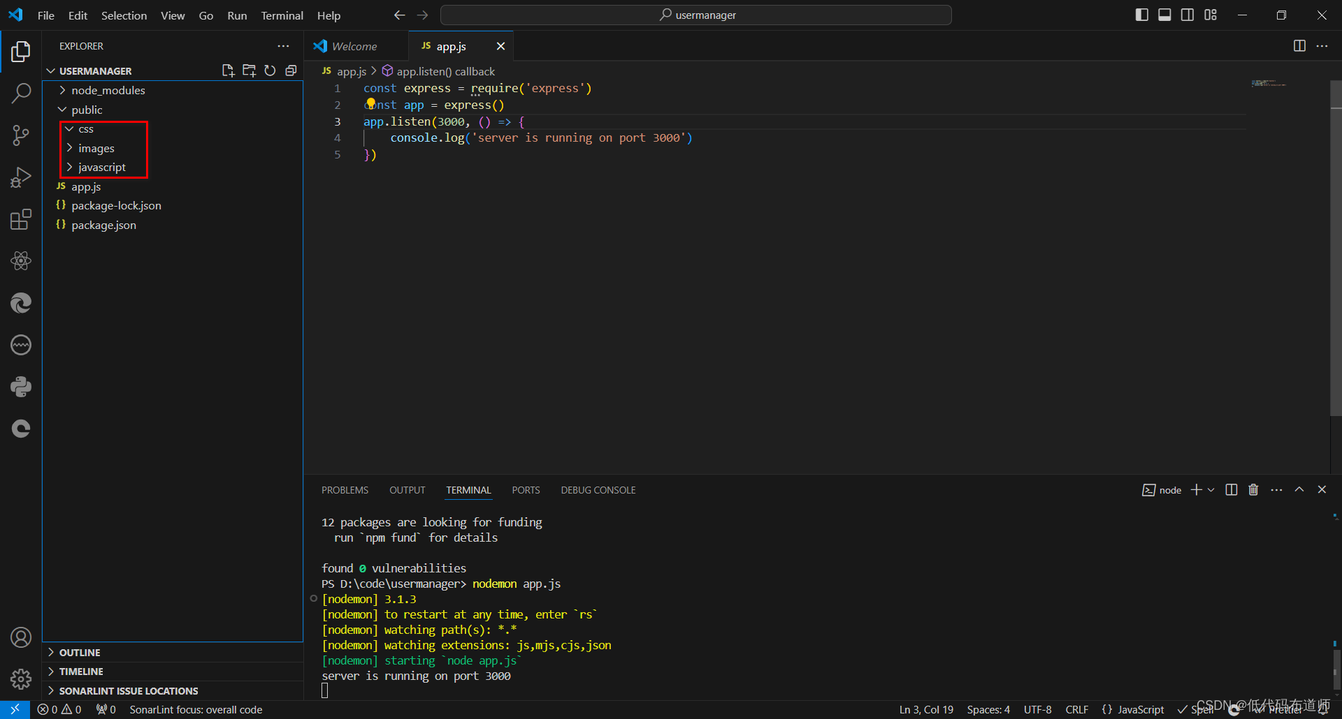The width and height of the screenshot is (1342, 719).
Task: Expand the javascript folder
Action: tap(172, 168)
